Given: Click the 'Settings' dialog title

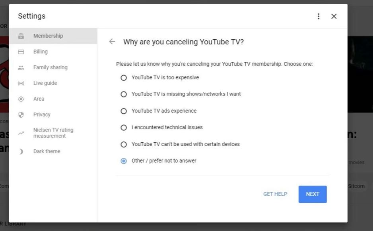Looking at the screenshot, I should pyautogui.click(x=32, y=16).
